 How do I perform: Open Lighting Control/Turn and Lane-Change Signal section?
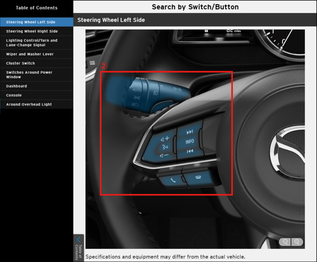32,43
